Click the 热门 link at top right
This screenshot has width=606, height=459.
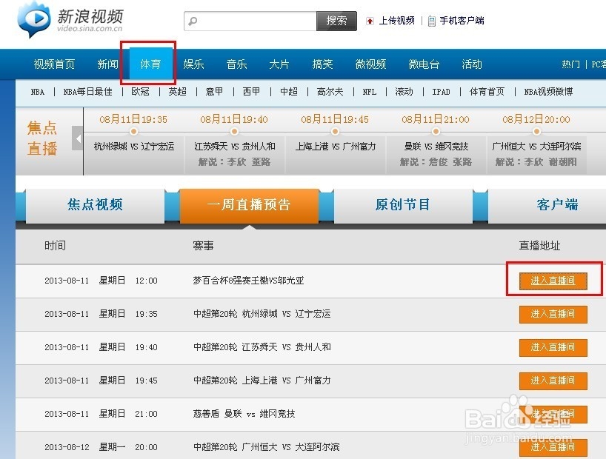coord(570,64)
